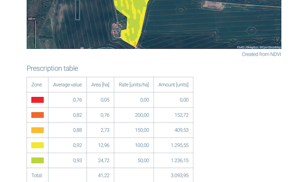The height and width of the screenshot is (182, 308).
Task: Click the rate cell showing 200,00
Action: [x=142, y=115]
